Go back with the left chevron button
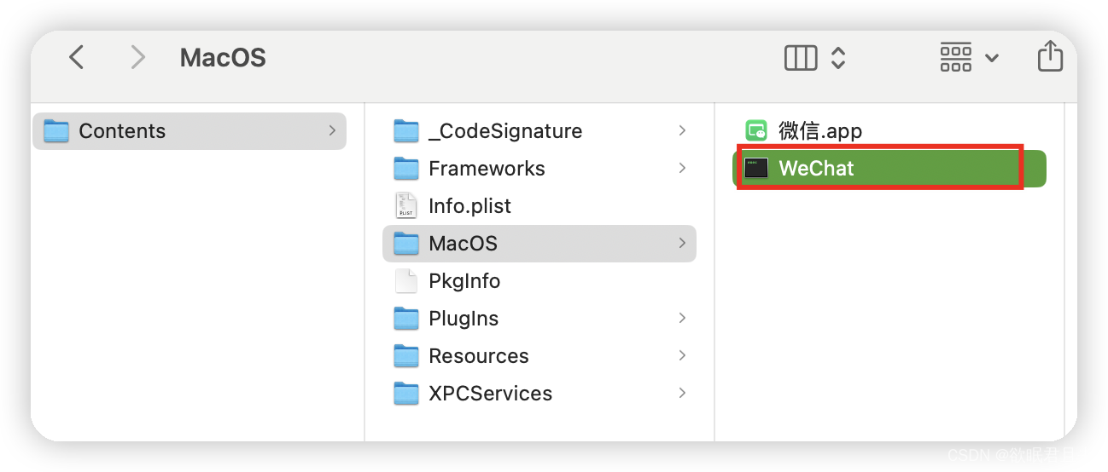1108x472 pixels. (77, 57)
